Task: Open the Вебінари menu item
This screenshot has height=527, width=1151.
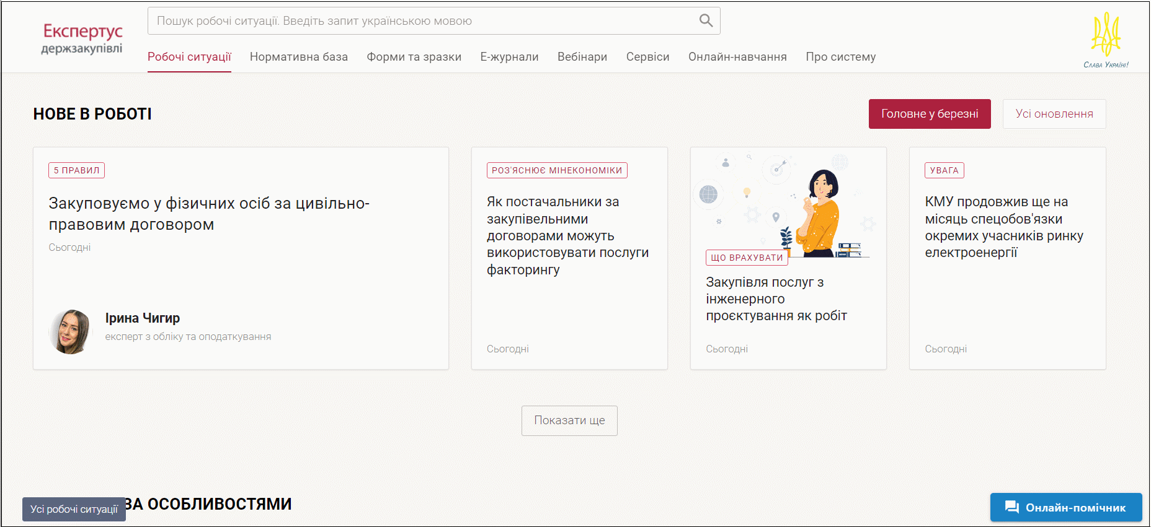Action: [x=582, y=57]
